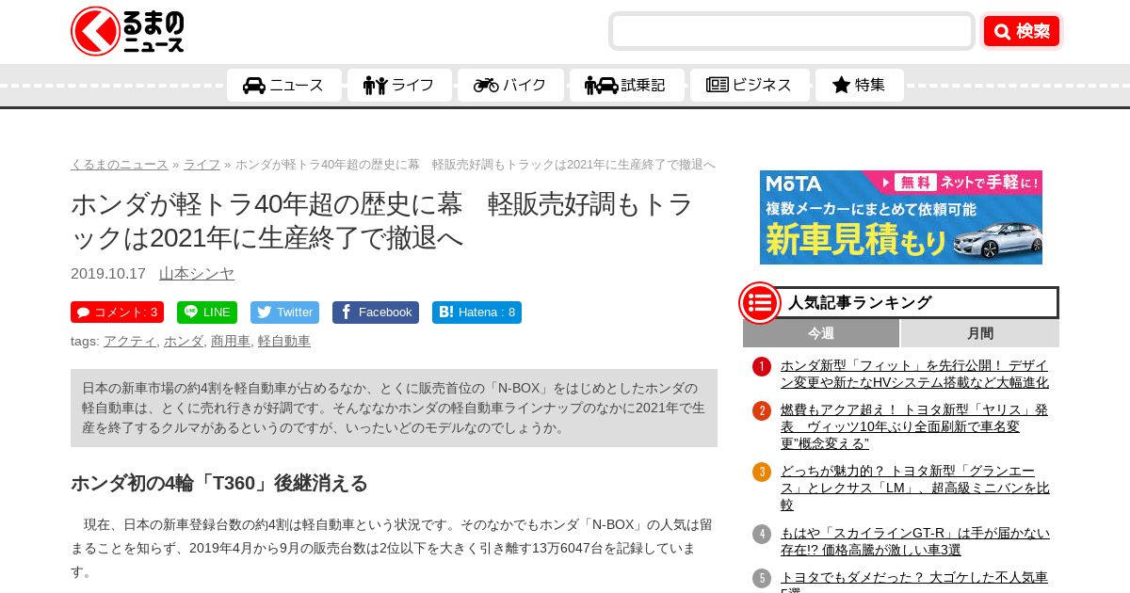Share article on Twitter

(x=284, y=313)
